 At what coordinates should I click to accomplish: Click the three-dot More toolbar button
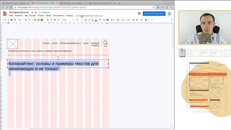tap(152, 20)
